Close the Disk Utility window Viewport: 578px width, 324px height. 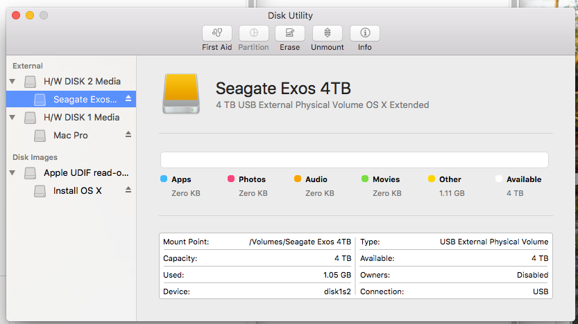(16, 15)
